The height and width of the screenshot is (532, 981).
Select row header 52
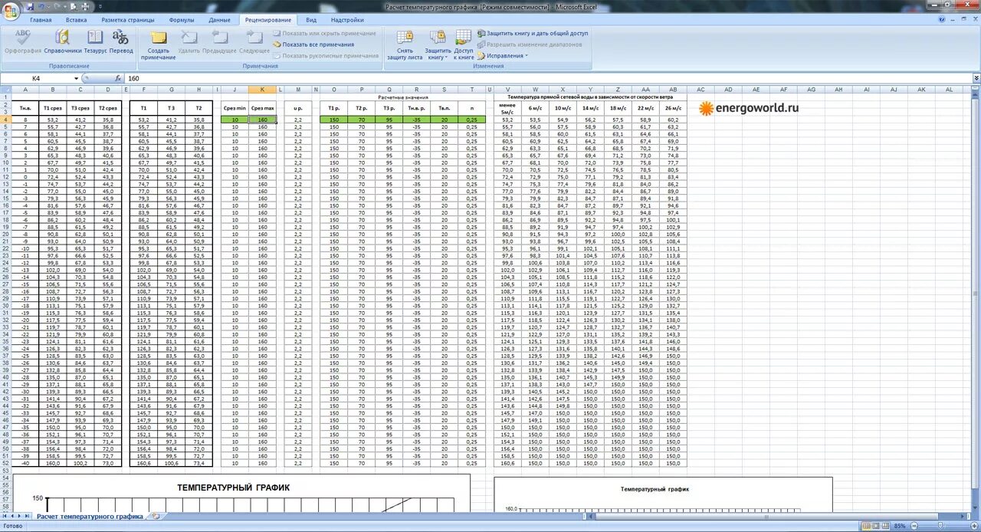click(x=5, y=463)
